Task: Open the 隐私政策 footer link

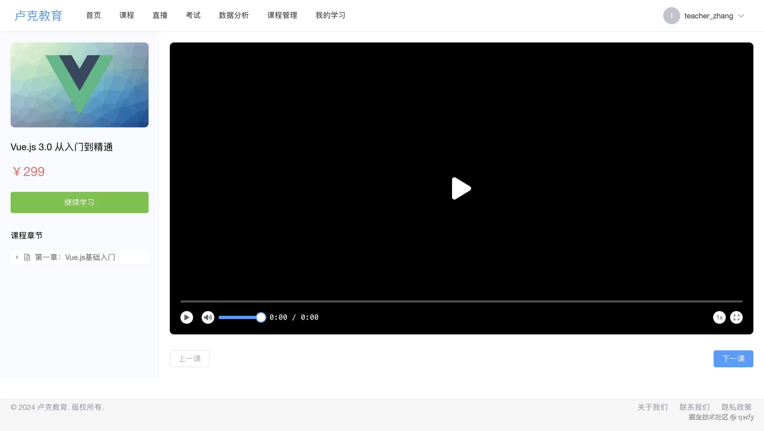Action: click(736, 407)
